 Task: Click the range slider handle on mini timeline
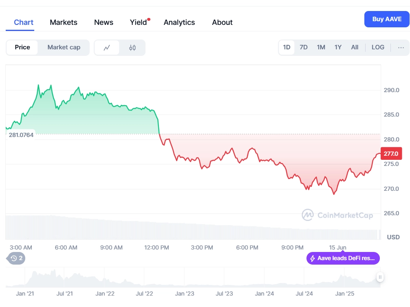click(x=380, y=277)
